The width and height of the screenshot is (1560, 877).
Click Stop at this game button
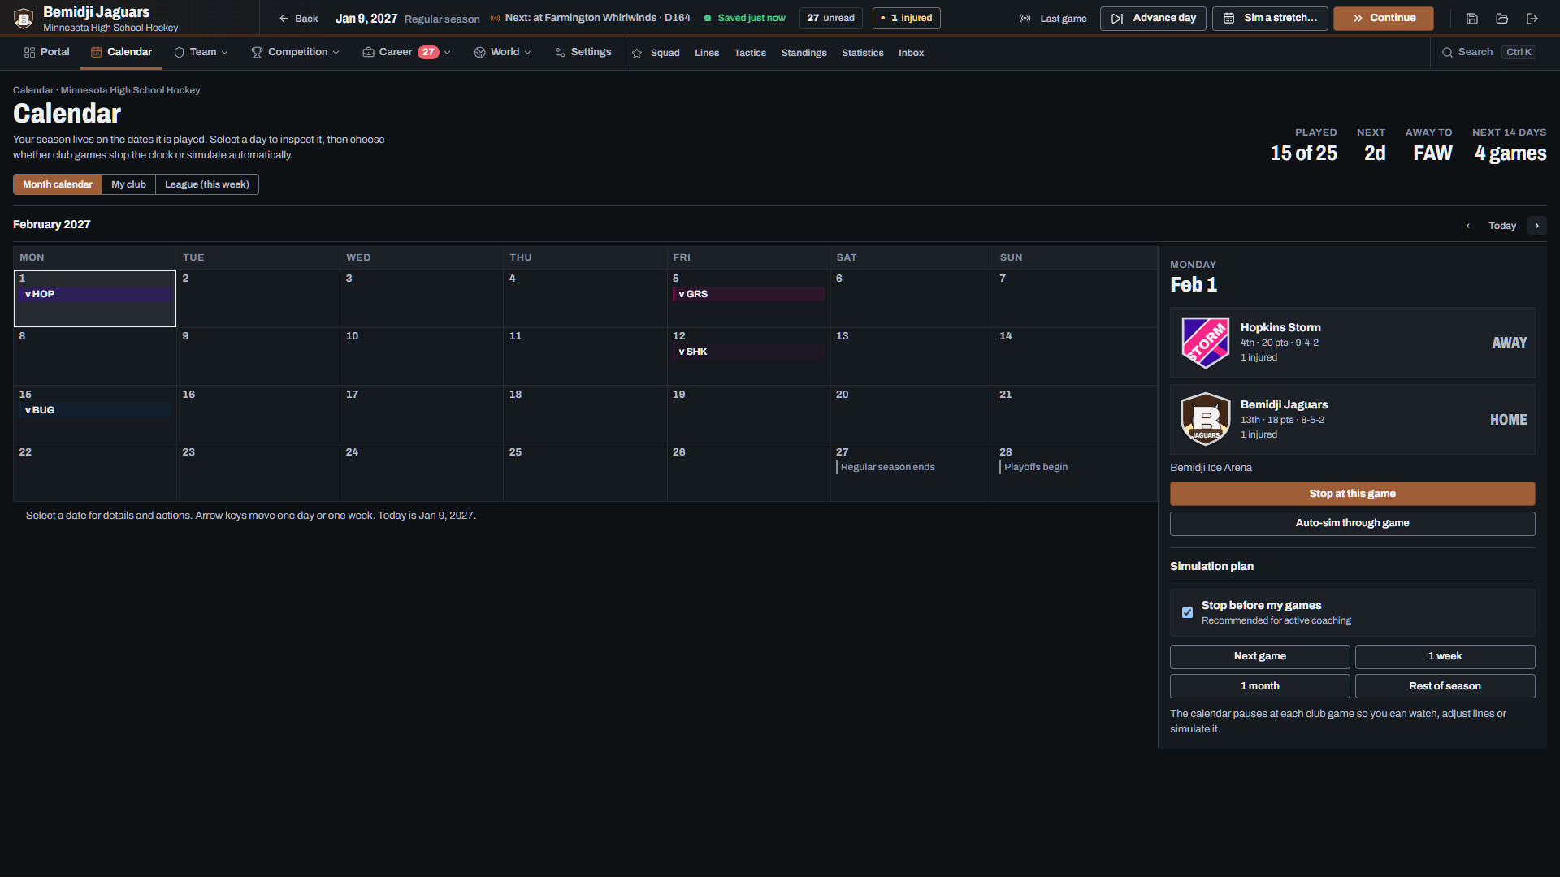click(x=1352, y=494)
